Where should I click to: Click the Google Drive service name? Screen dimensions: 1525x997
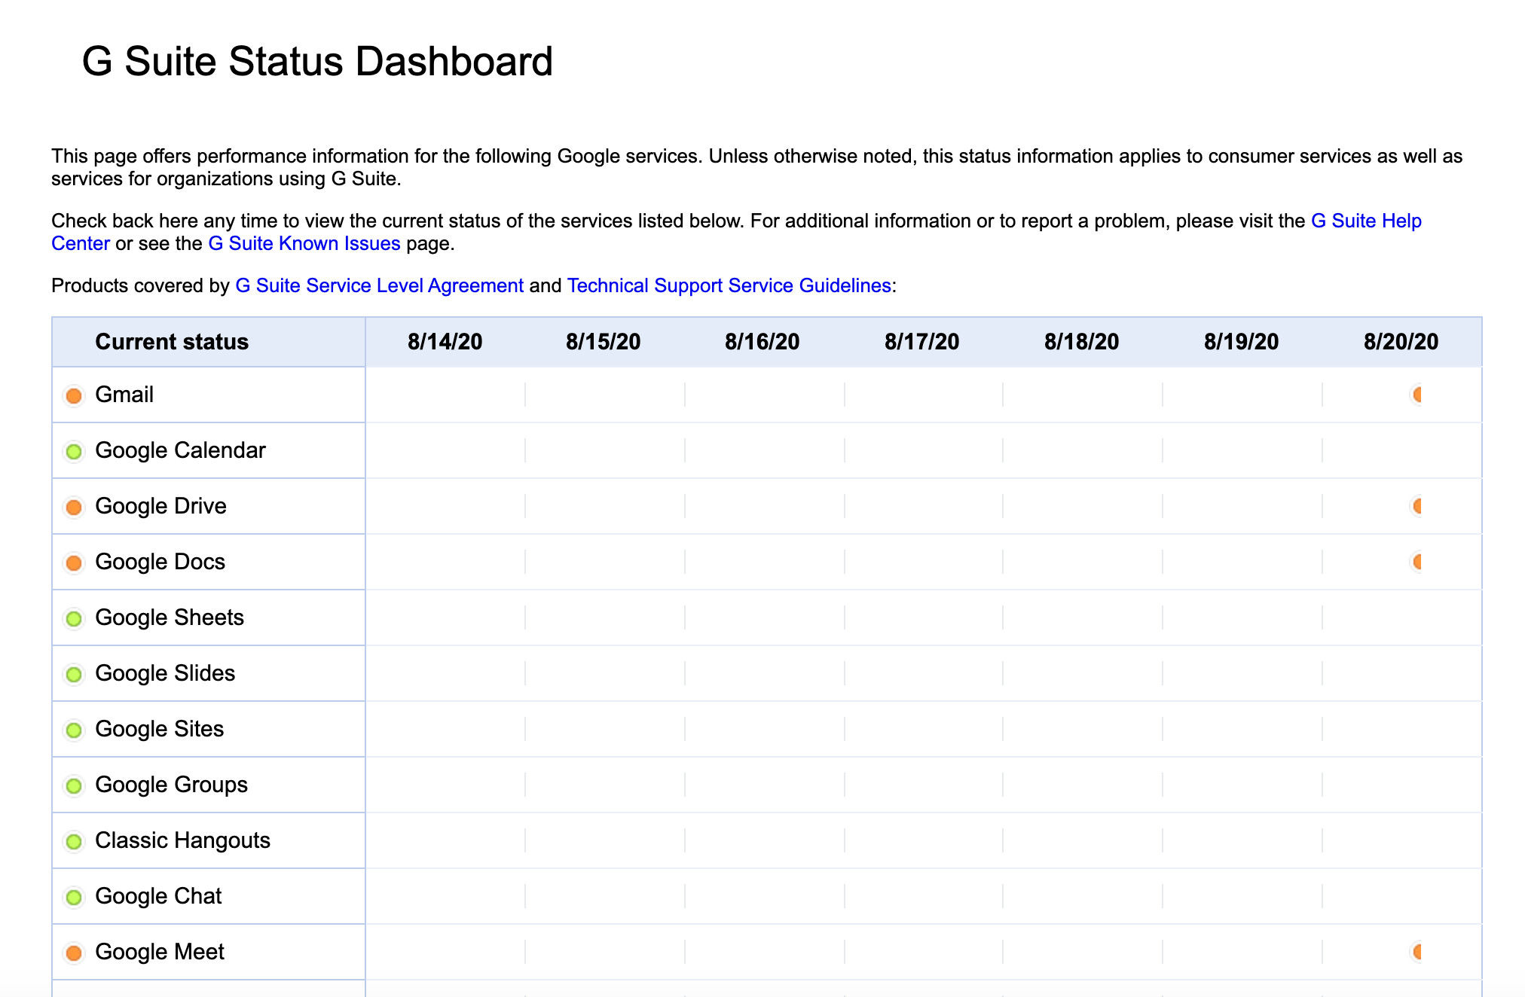tap(160, 506)
